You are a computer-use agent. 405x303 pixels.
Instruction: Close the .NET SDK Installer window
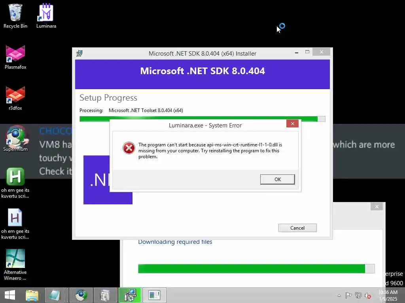[x=321, y=52]
